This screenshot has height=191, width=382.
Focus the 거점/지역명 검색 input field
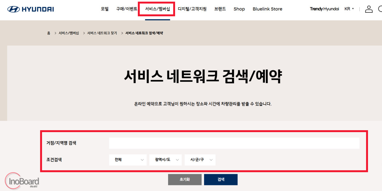pyautogui.click(x=234, y=143)
